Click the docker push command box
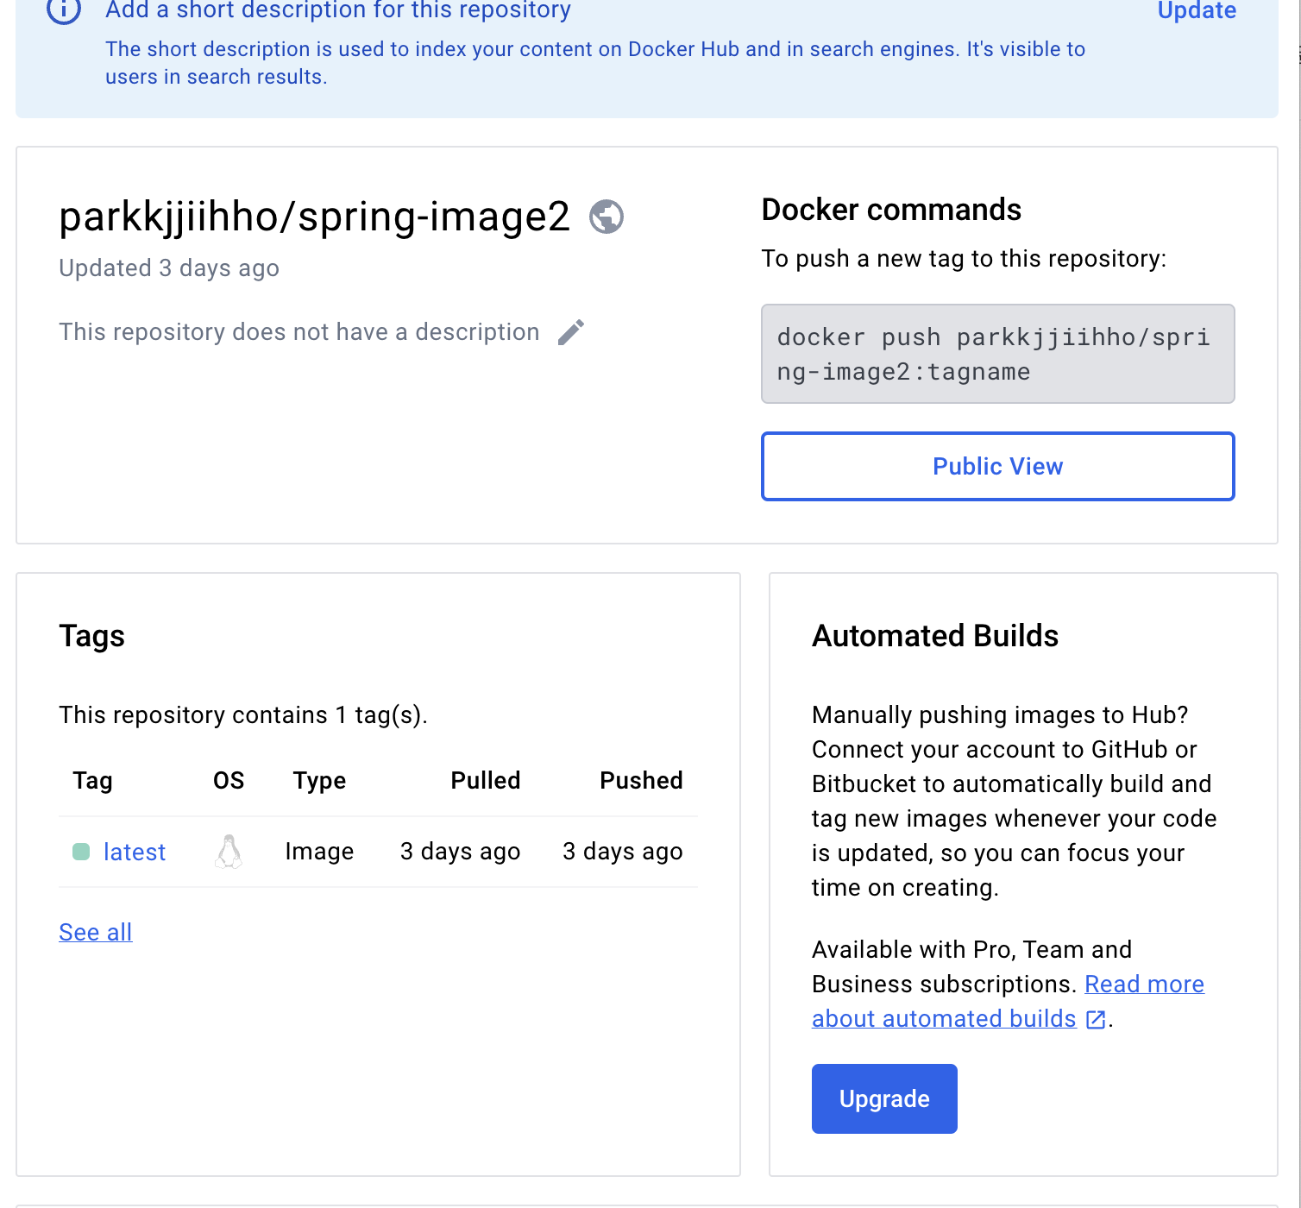1301x1208 pixels. click(997, 354)
